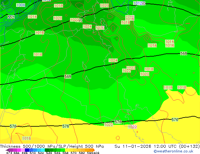Click the forecast time 'Su 11-01-2026 12:00 UTC'
This screenshot has width=200, height=154.
tap(146, 146)
